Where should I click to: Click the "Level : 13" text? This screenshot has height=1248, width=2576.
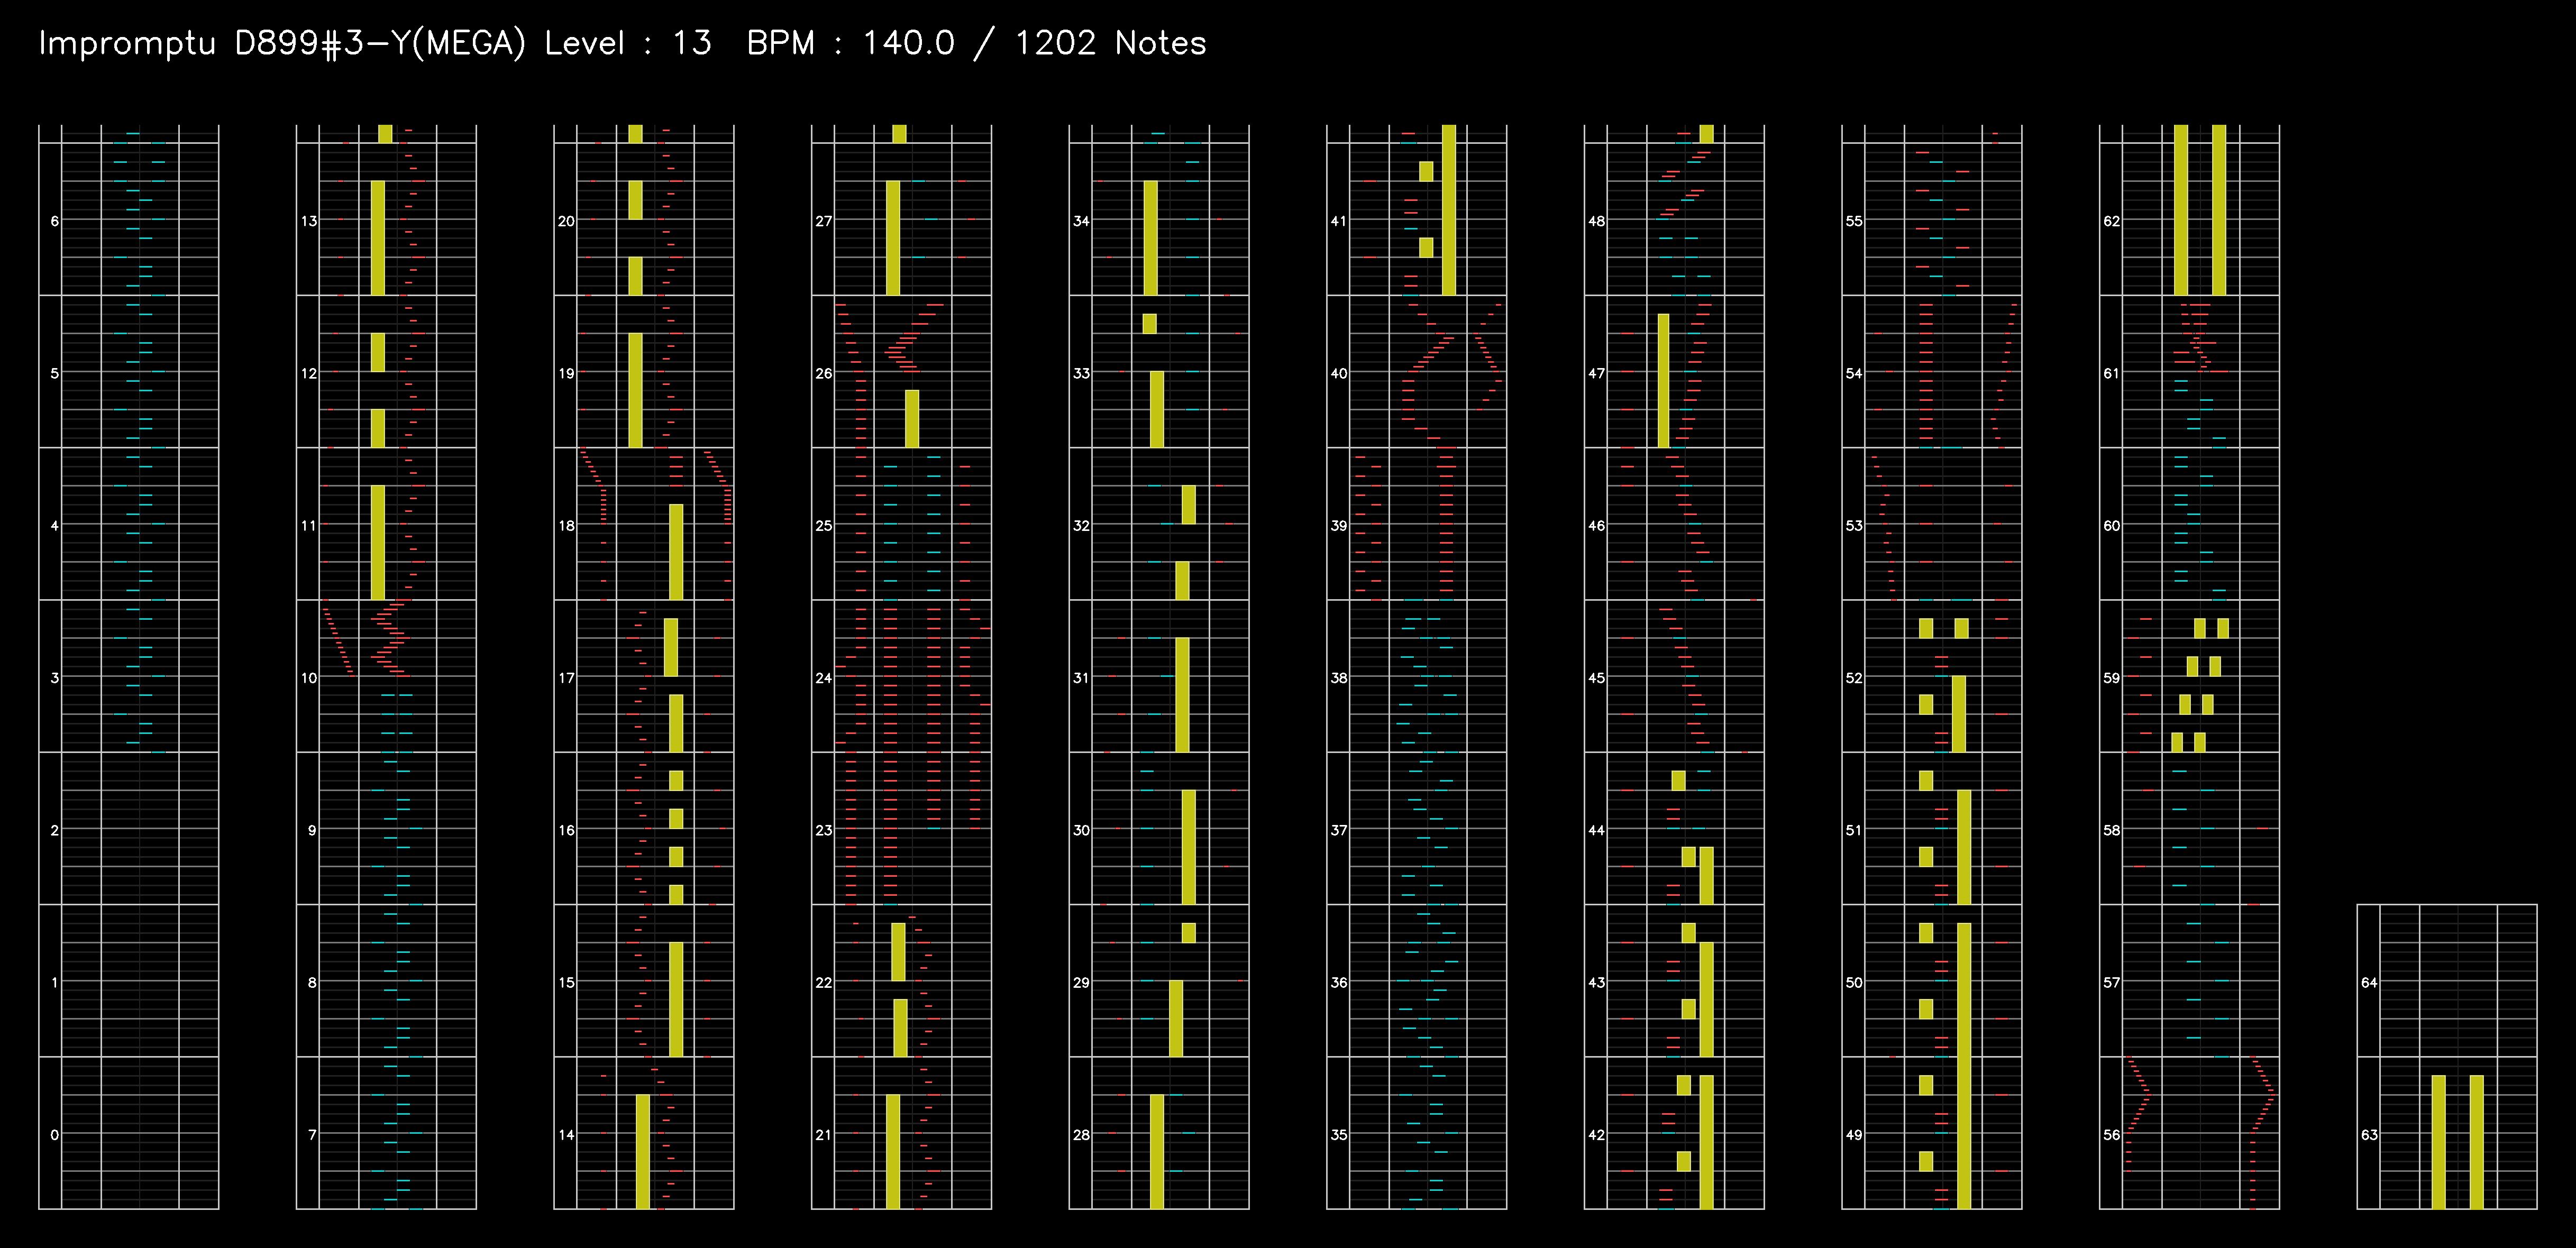click(628, 43)
